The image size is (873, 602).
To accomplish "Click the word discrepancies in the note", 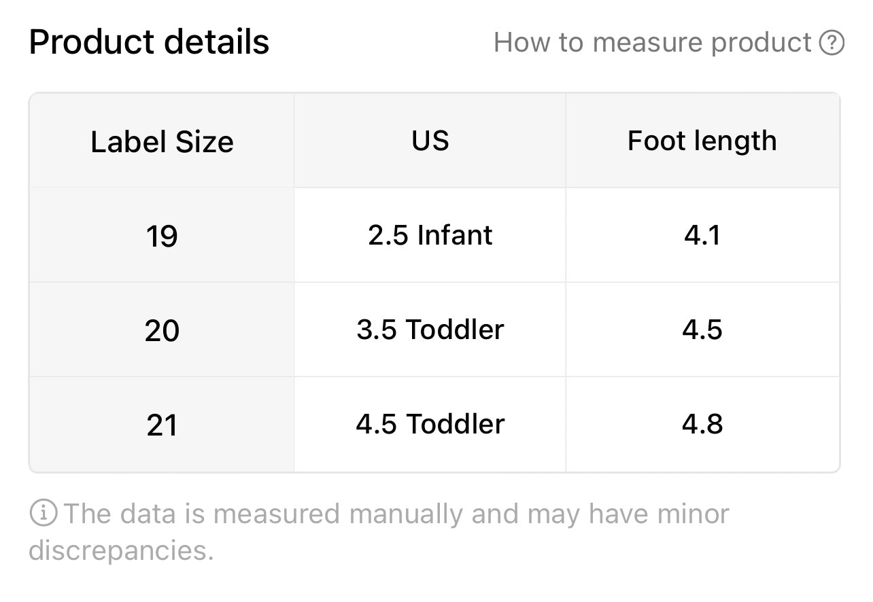I will 121,551.
